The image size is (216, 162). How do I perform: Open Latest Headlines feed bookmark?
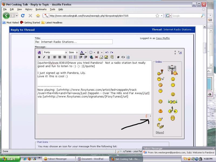click(x=52, y=22)
